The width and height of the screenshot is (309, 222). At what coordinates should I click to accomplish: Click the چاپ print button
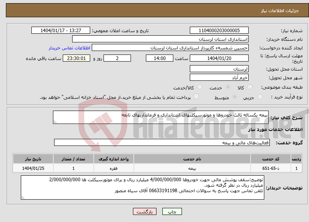coord(172,211)
